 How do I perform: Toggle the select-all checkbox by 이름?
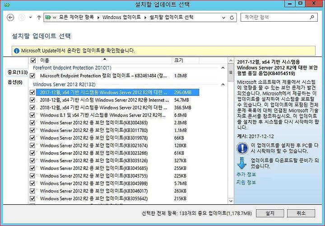[x=33, y=61]
